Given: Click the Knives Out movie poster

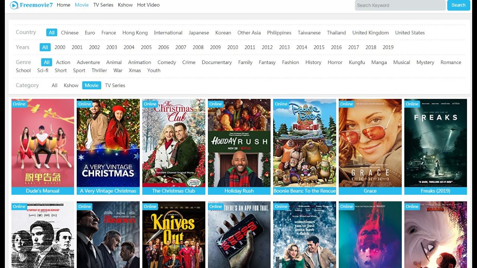Looking at the screenshot, I should (x=174, y=234).
